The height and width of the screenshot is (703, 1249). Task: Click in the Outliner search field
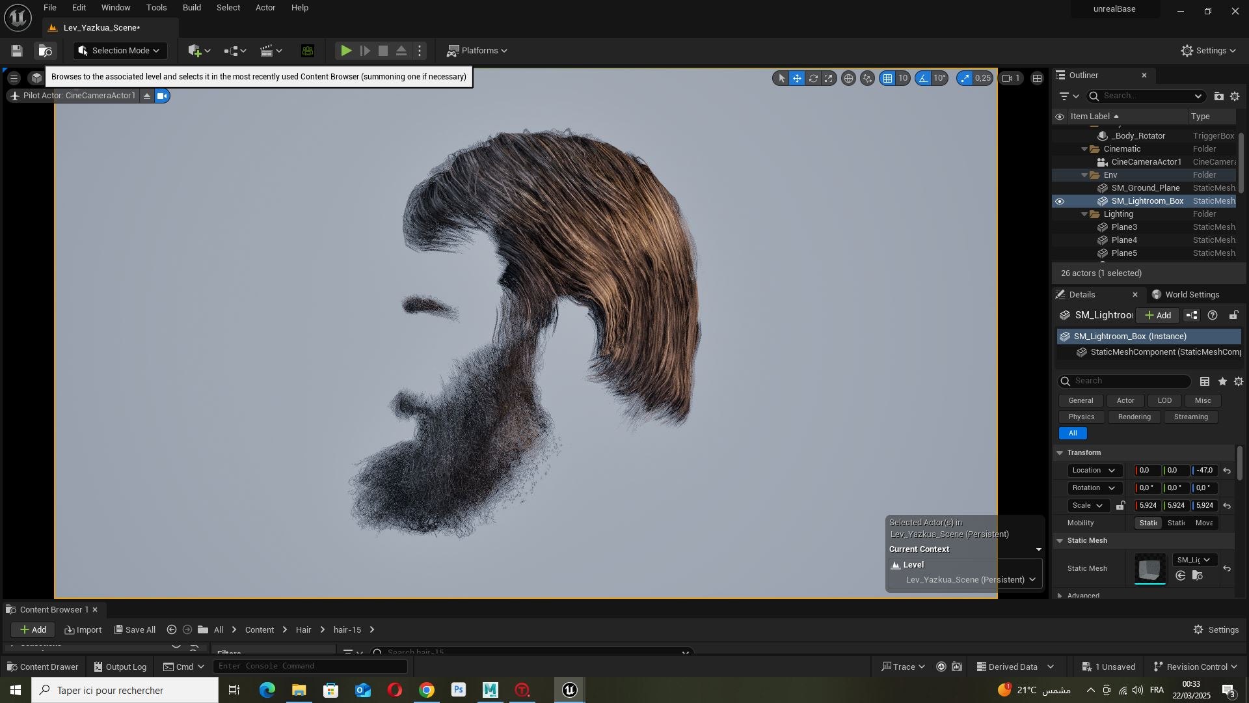[1146, 96]
